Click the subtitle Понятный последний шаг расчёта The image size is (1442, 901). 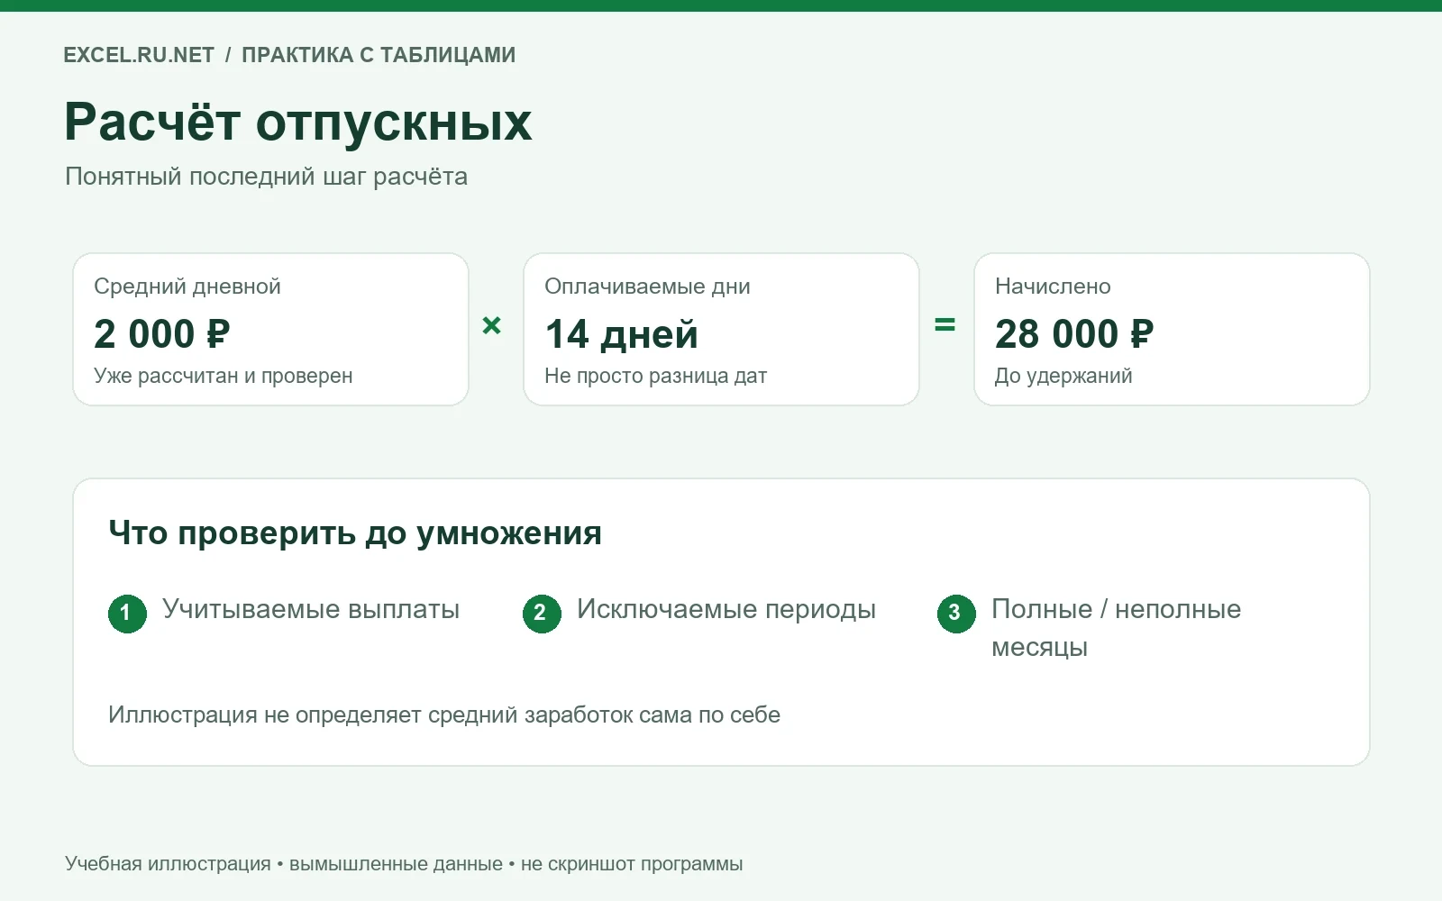pyautogui.click(x=266, y=177)
